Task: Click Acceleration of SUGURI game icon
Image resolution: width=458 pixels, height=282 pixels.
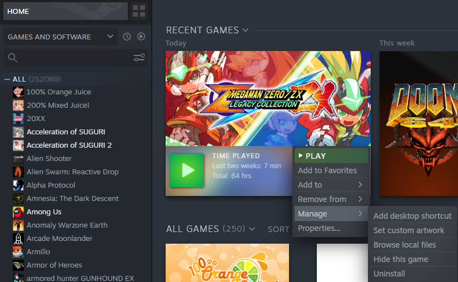Action: pos(18,132)
